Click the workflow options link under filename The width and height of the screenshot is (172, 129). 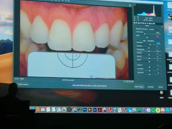(x=89, y=85)
